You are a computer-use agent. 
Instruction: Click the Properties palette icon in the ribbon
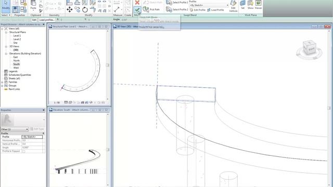click(16, 9)
